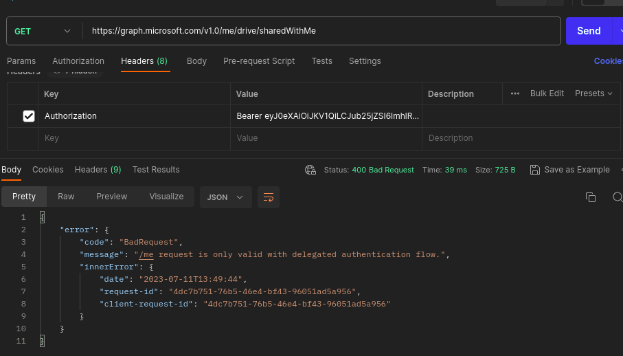Viewport: 623px width, 356px height.
Task: Click the empty Value input field
Action: pos(326,138)
